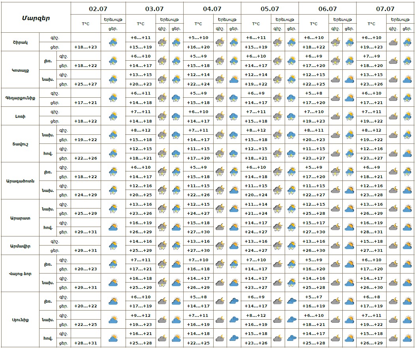Select the 02.07 date column header
The image size is (415, 348).
coord(98,9)
